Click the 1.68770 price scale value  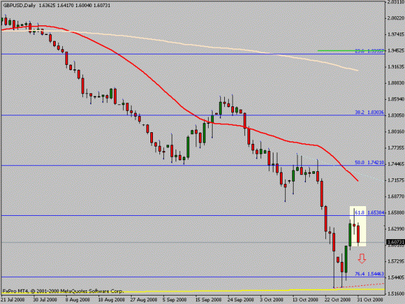[x=396, y=196]
